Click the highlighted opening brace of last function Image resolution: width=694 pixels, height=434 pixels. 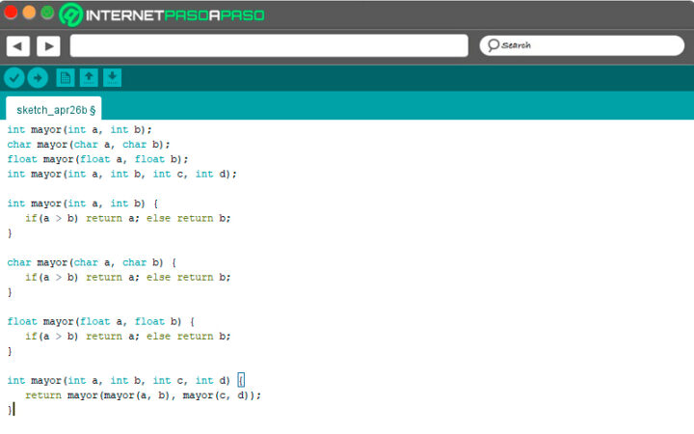pos(241,380)
